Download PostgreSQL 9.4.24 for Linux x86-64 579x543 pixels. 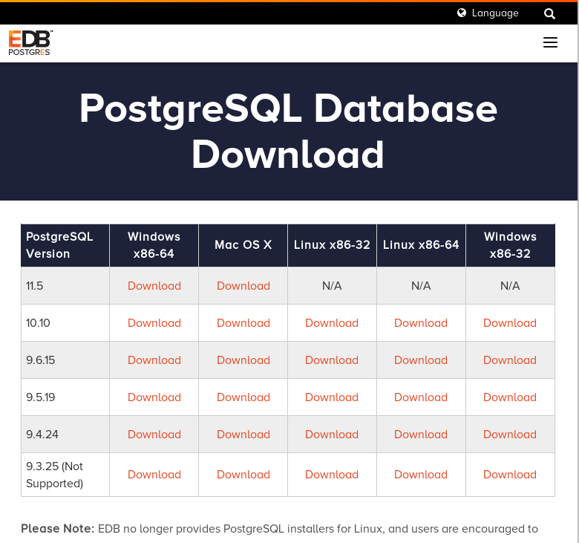(x=421, y=435)
